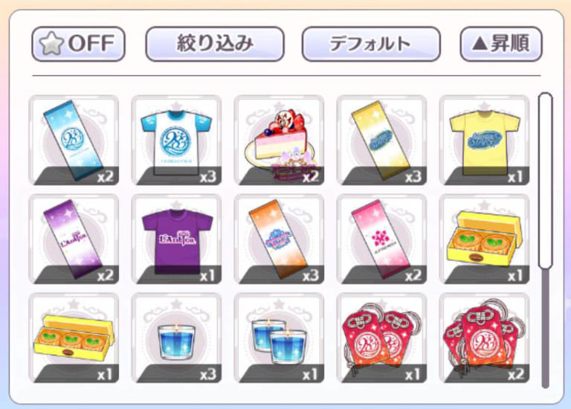Pick the yellow T-shirt item
The width and height of the screenshot is (571, 409).
(x=485, y=141)
